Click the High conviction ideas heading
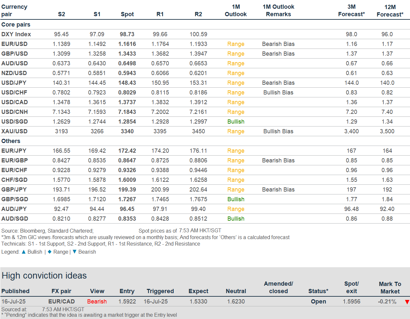410x319 pixels. click(44, 276)
